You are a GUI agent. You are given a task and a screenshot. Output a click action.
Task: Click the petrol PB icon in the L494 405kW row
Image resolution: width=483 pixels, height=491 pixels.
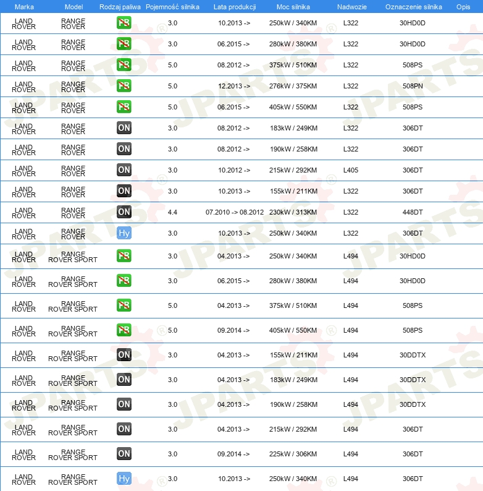click(124, 330)
